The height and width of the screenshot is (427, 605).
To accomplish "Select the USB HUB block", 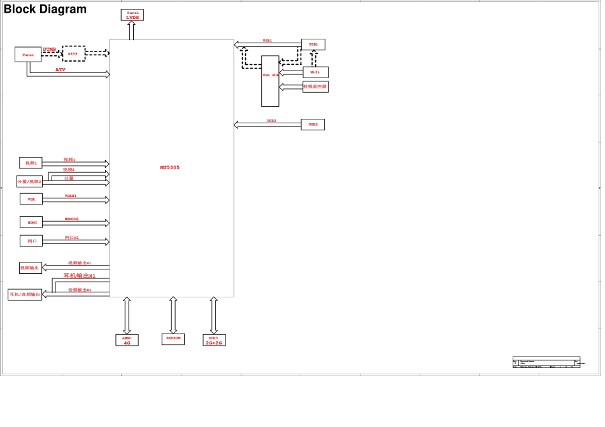I will point(270,81).
